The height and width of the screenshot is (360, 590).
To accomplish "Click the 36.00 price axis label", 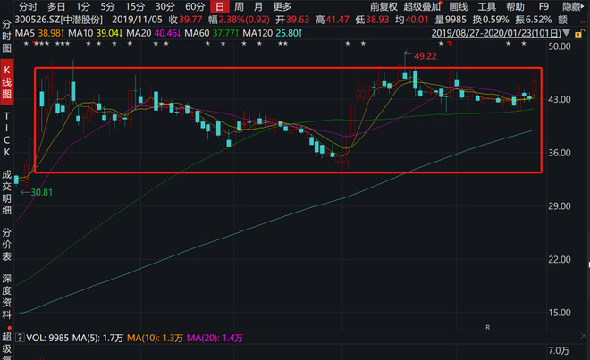I will tap(559, 153).
